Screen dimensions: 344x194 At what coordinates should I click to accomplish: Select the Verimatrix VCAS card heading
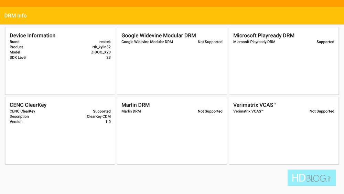(x=255, y=105)
